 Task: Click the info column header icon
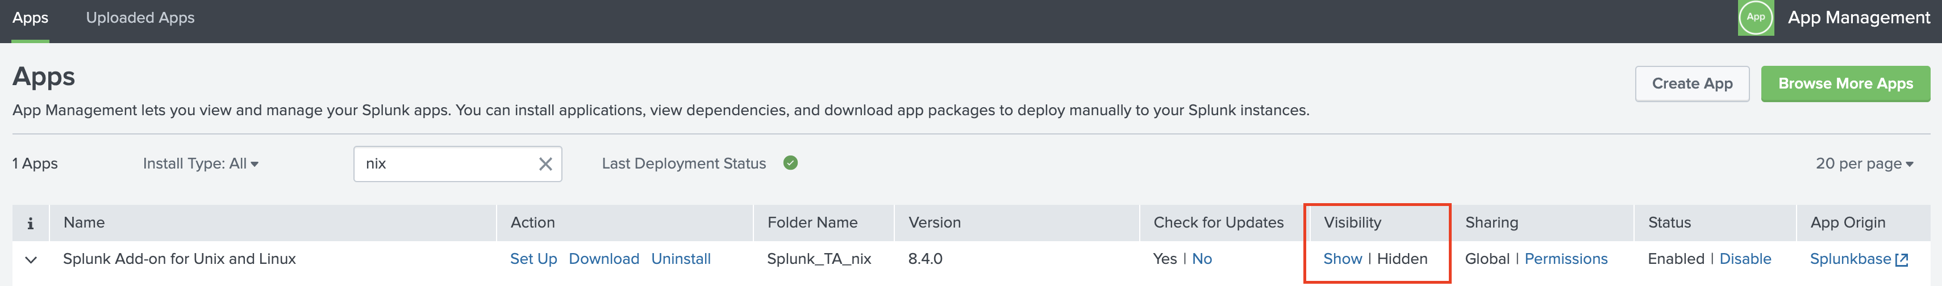pos(30,223)
